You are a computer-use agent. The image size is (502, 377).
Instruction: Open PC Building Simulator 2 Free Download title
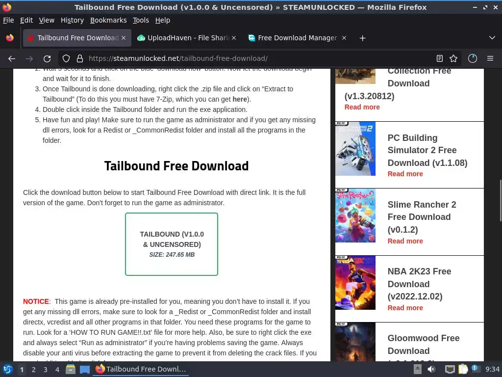427,150
